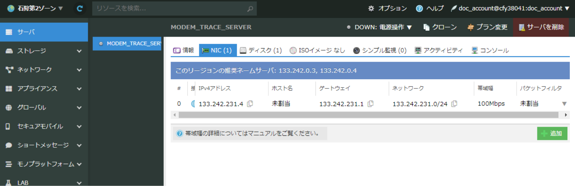Click the globe icon in NIC row 0
Image resolution: width=575 pixels, height=186 pixels.
pos(193,104)
